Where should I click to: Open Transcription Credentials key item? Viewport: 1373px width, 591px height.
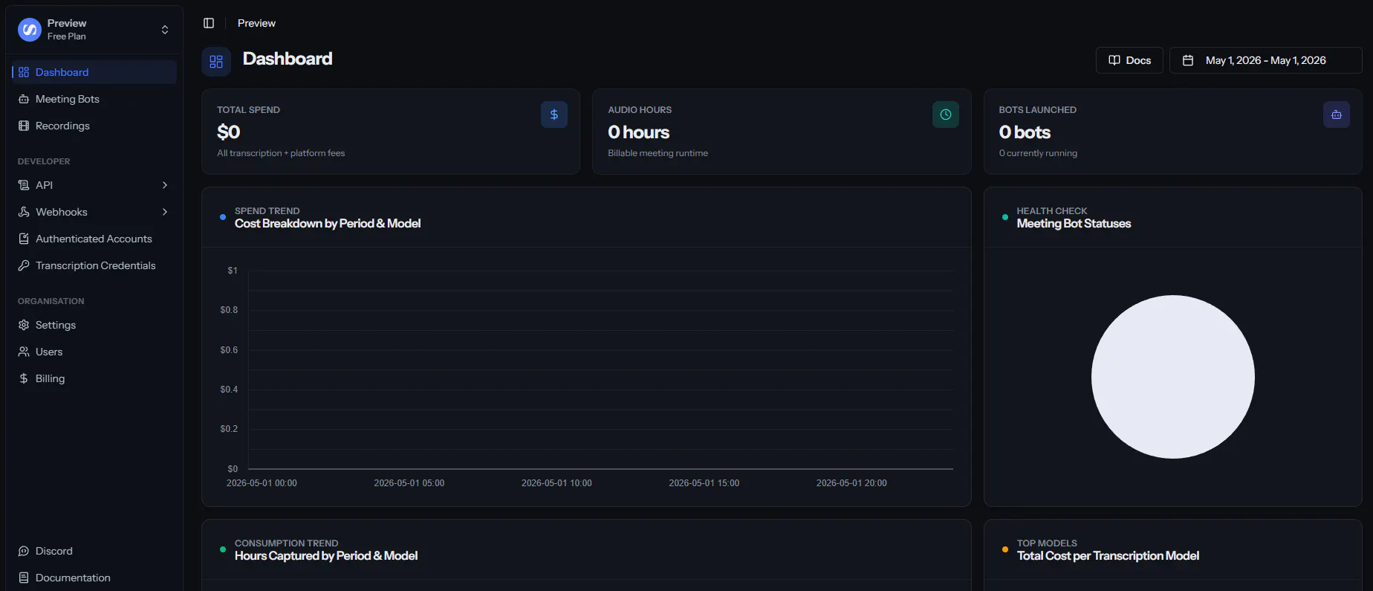[x=94, y=265]
